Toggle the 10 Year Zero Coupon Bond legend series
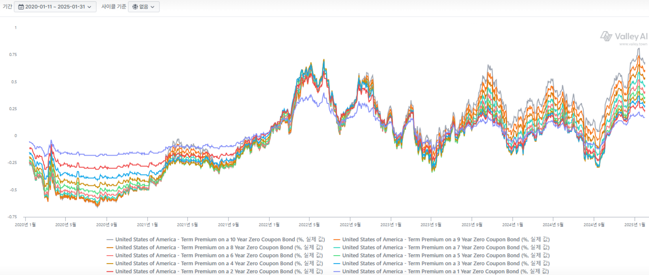The height and width of the screenshot is (275, 649). pyautogui.click(x=220, y=239)
